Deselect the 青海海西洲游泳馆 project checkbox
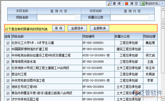 (8, 62)
